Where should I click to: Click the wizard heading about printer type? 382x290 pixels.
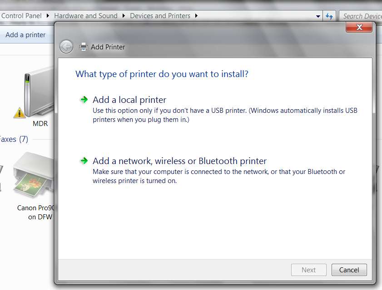point(162,74)
